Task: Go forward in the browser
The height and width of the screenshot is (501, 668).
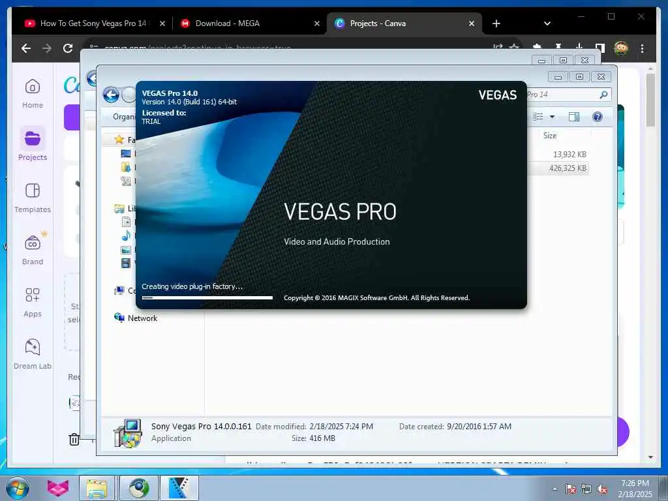Action: pyautogui.click(x=47, y=48)
